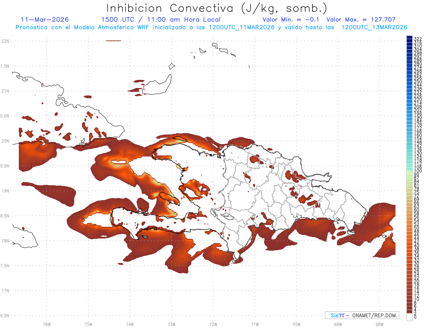Click the '18N' latitude label
The image size is (426, 329).
coord(5,241)
